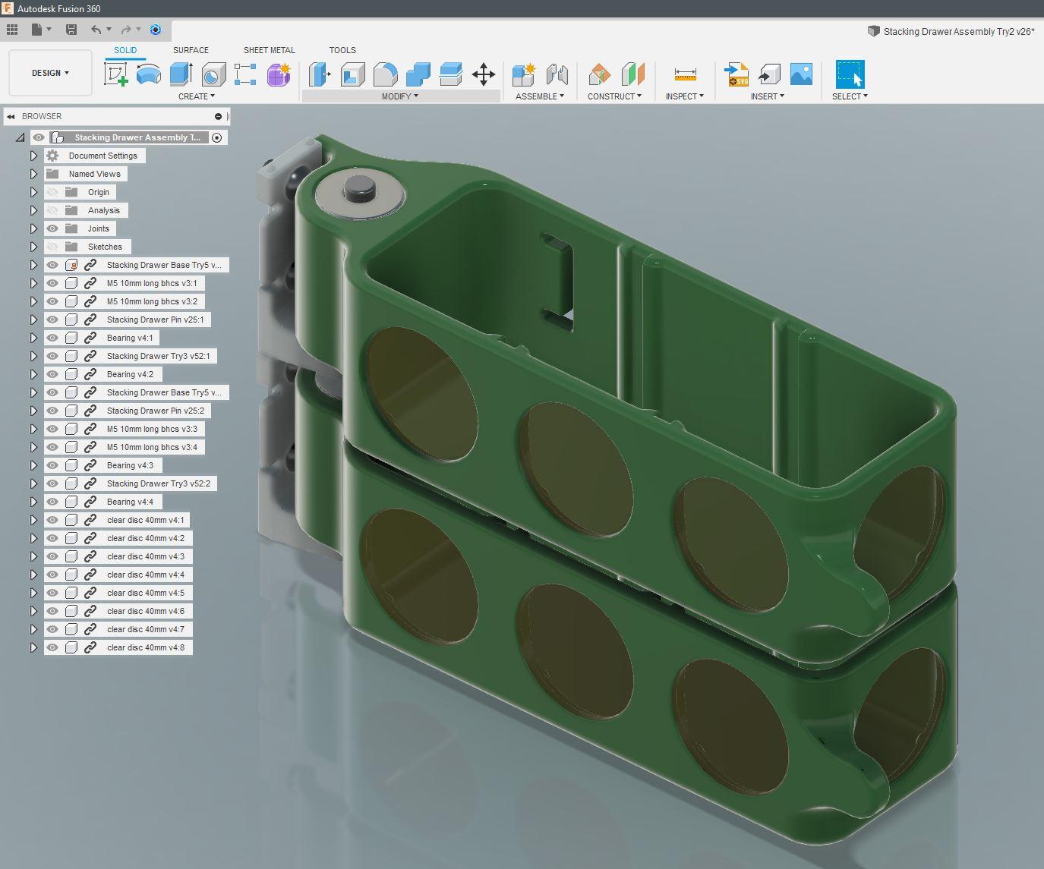Create a New Component

click(524, 74)
